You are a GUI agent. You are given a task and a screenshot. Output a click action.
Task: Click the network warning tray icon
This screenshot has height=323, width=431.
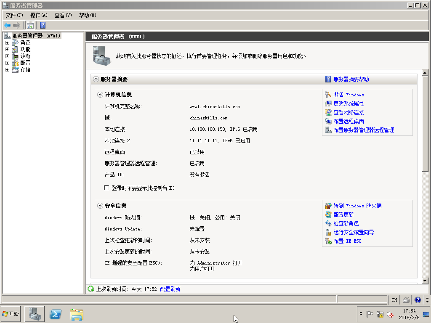380,314
